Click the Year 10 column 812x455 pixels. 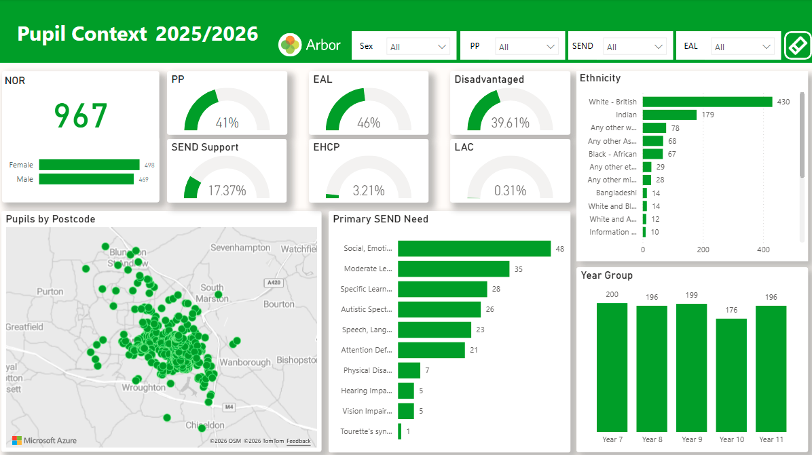[731, 374]
